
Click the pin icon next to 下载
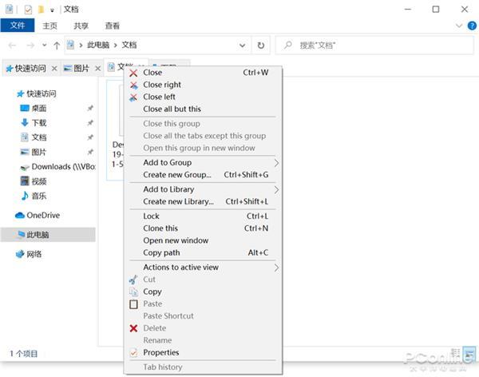click(x=90, y=123)
